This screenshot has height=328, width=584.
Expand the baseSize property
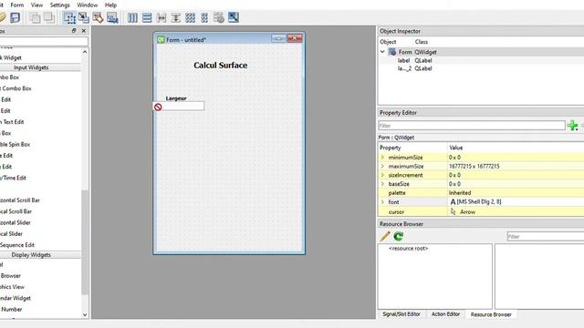[382, 184]
